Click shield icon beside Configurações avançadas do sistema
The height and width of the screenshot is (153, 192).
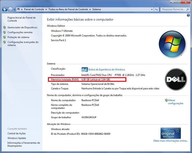[5, 42]
